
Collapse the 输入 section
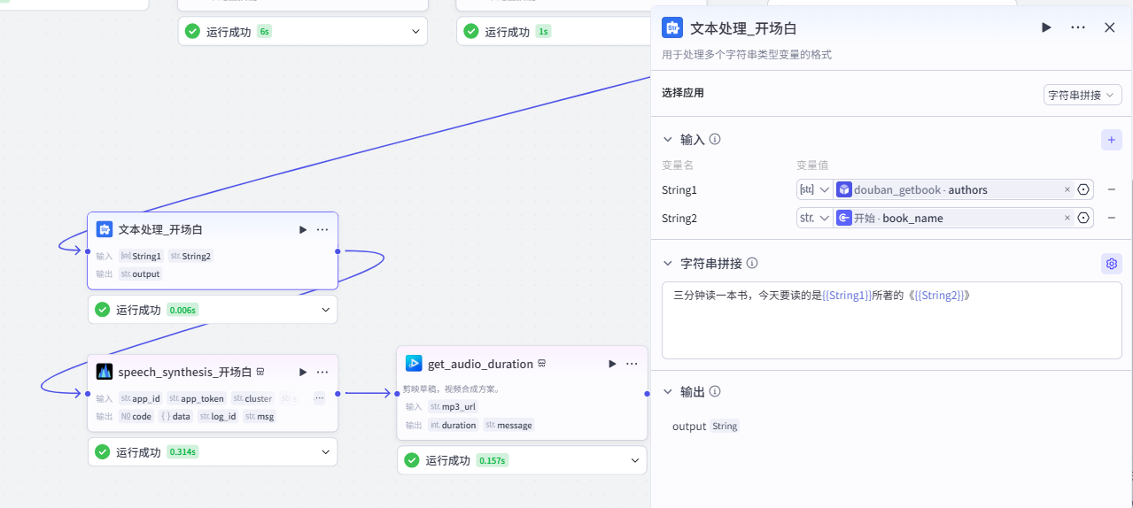coord(668,140)
